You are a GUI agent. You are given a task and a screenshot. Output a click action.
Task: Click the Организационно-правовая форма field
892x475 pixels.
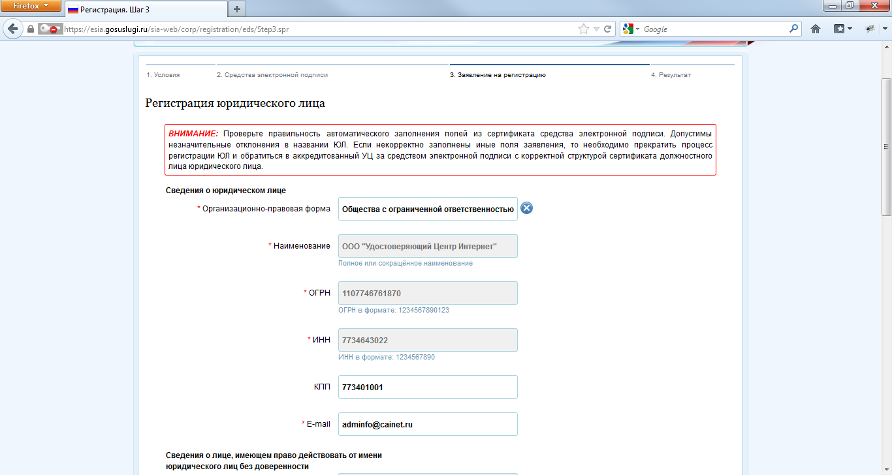pyautogui.click(x=428, y=209)
